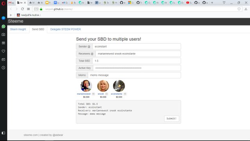This screenshot has height=141, width=250.
Task: Click the Active Key password field
Action: point(137,68)
